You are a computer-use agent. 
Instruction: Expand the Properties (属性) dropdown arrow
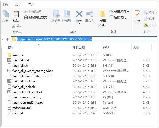click(x=138, y=24)
